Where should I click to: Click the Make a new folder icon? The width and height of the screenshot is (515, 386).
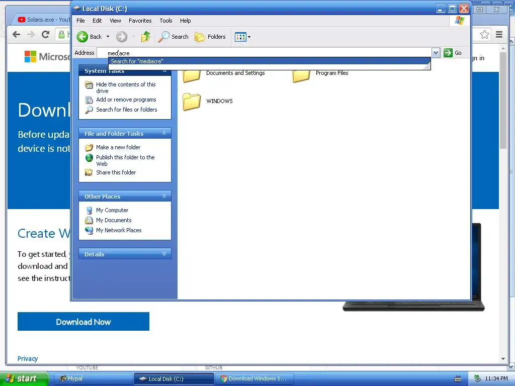[x=89, y=147]
